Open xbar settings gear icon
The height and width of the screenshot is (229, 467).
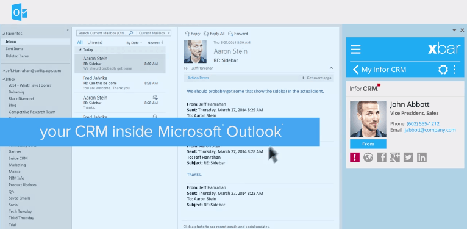click(443, 70)
